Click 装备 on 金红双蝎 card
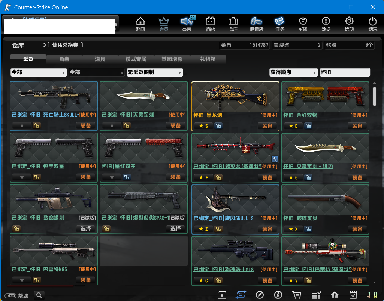The height and width of the screenshot is (301, 384). click(x=357, y=126)
